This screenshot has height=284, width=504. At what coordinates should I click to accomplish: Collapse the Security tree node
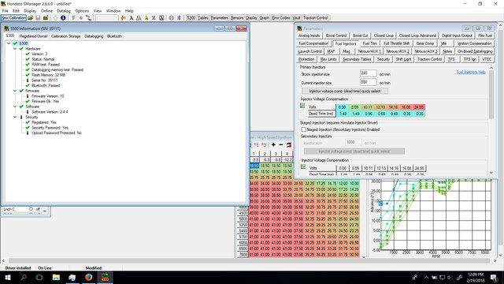[15, 118]
